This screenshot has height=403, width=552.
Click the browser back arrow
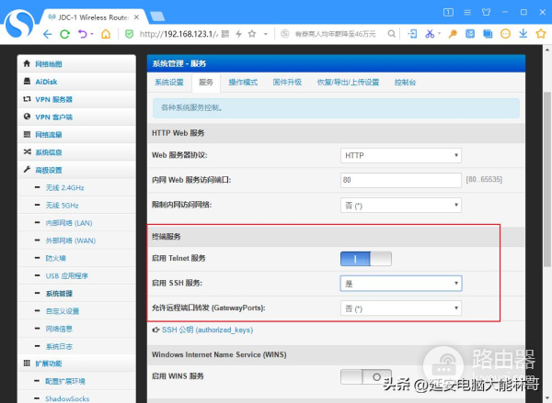[x=46, y=34]
